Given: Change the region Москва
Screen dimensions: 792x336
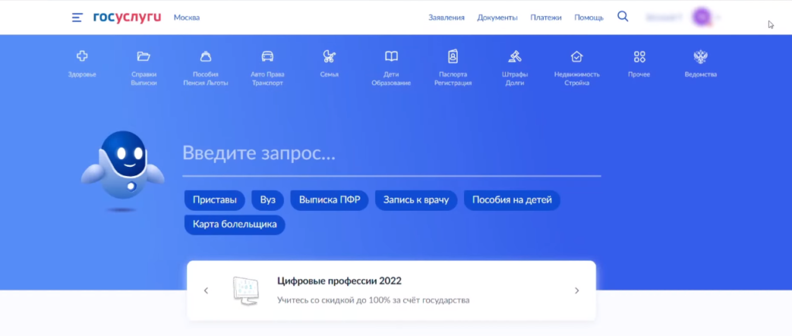Looking at the screenshot, I should pos(187,18).
